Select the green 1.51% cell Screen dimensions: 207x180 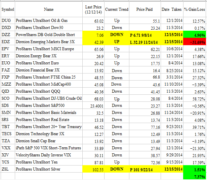point(195,169)
